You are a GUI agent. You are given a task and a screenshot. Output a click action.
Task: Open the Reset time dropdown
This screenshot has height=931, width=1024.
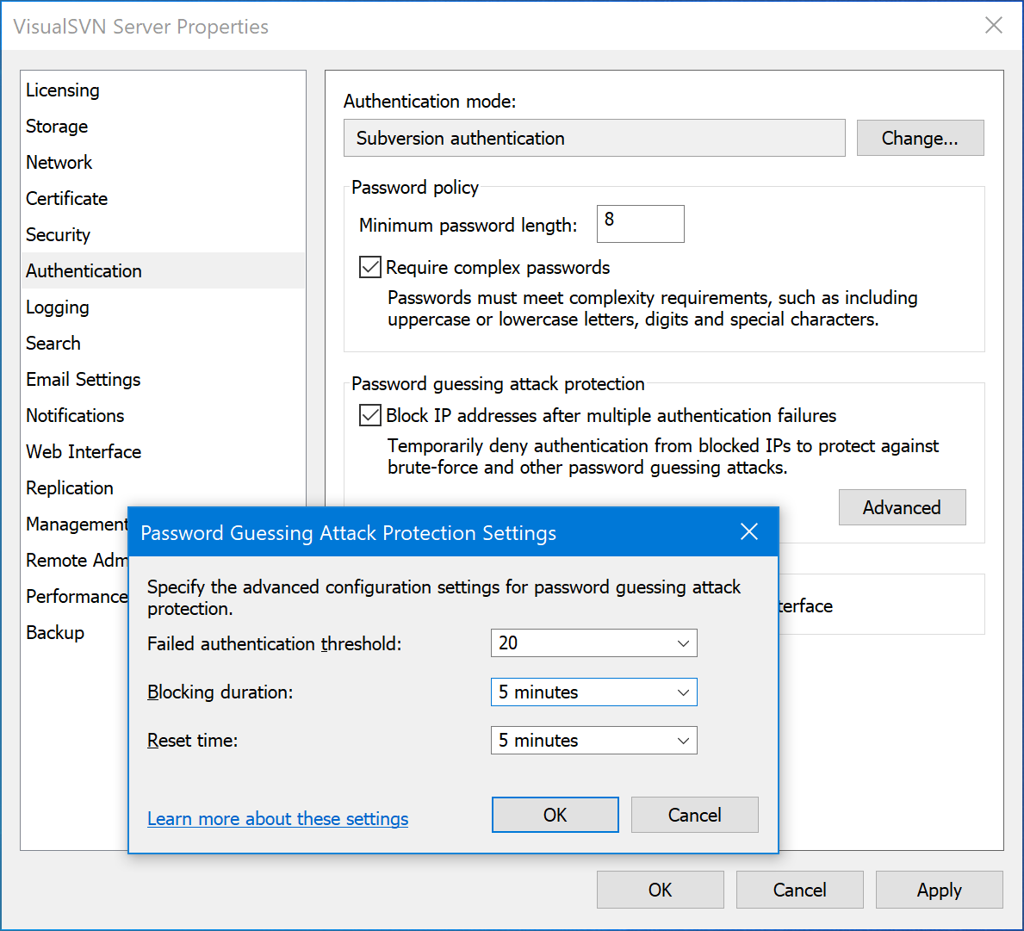pos(593,741)
